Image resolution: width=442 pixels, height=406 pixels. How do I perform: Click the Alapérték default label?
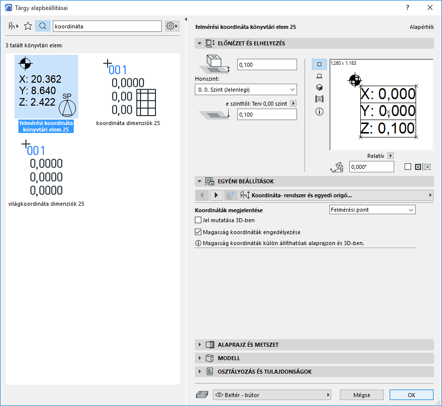click(x=422, y=27)
